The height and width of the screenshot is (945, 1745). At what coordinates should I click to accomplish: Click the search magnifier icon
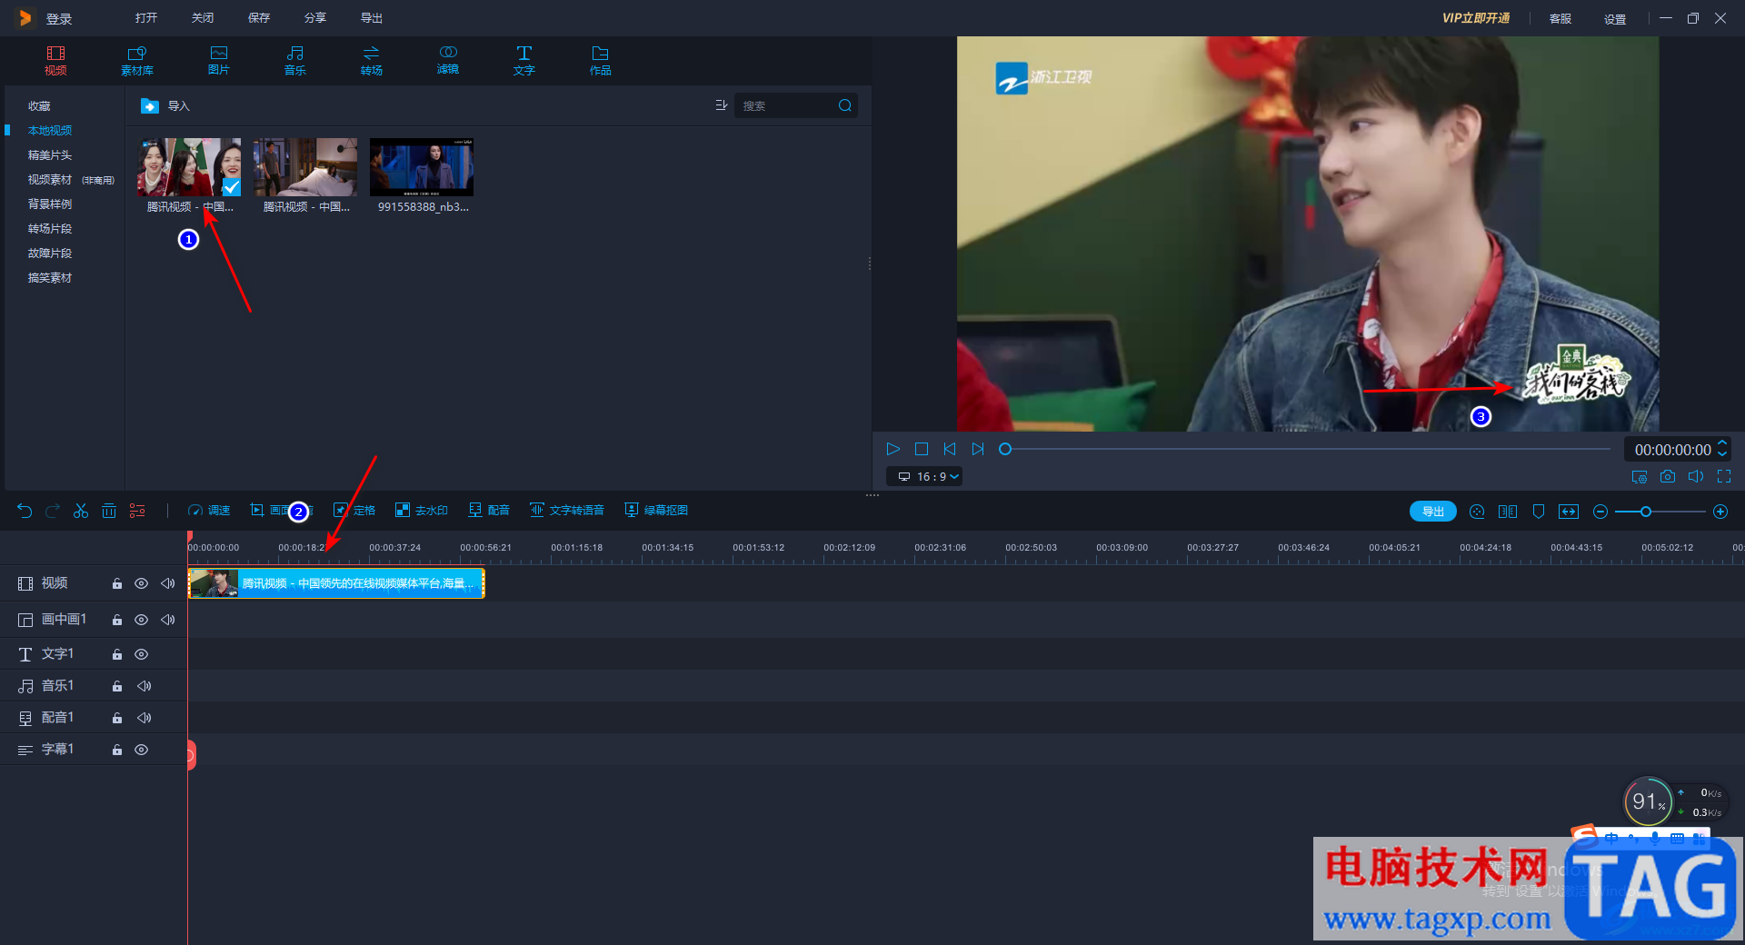click(x=845, y=105)
